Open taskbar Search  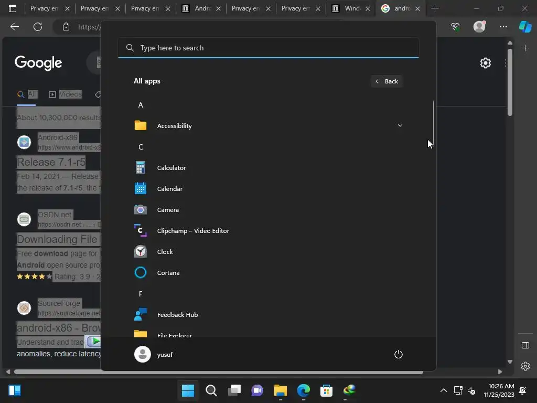pos(211,390)
